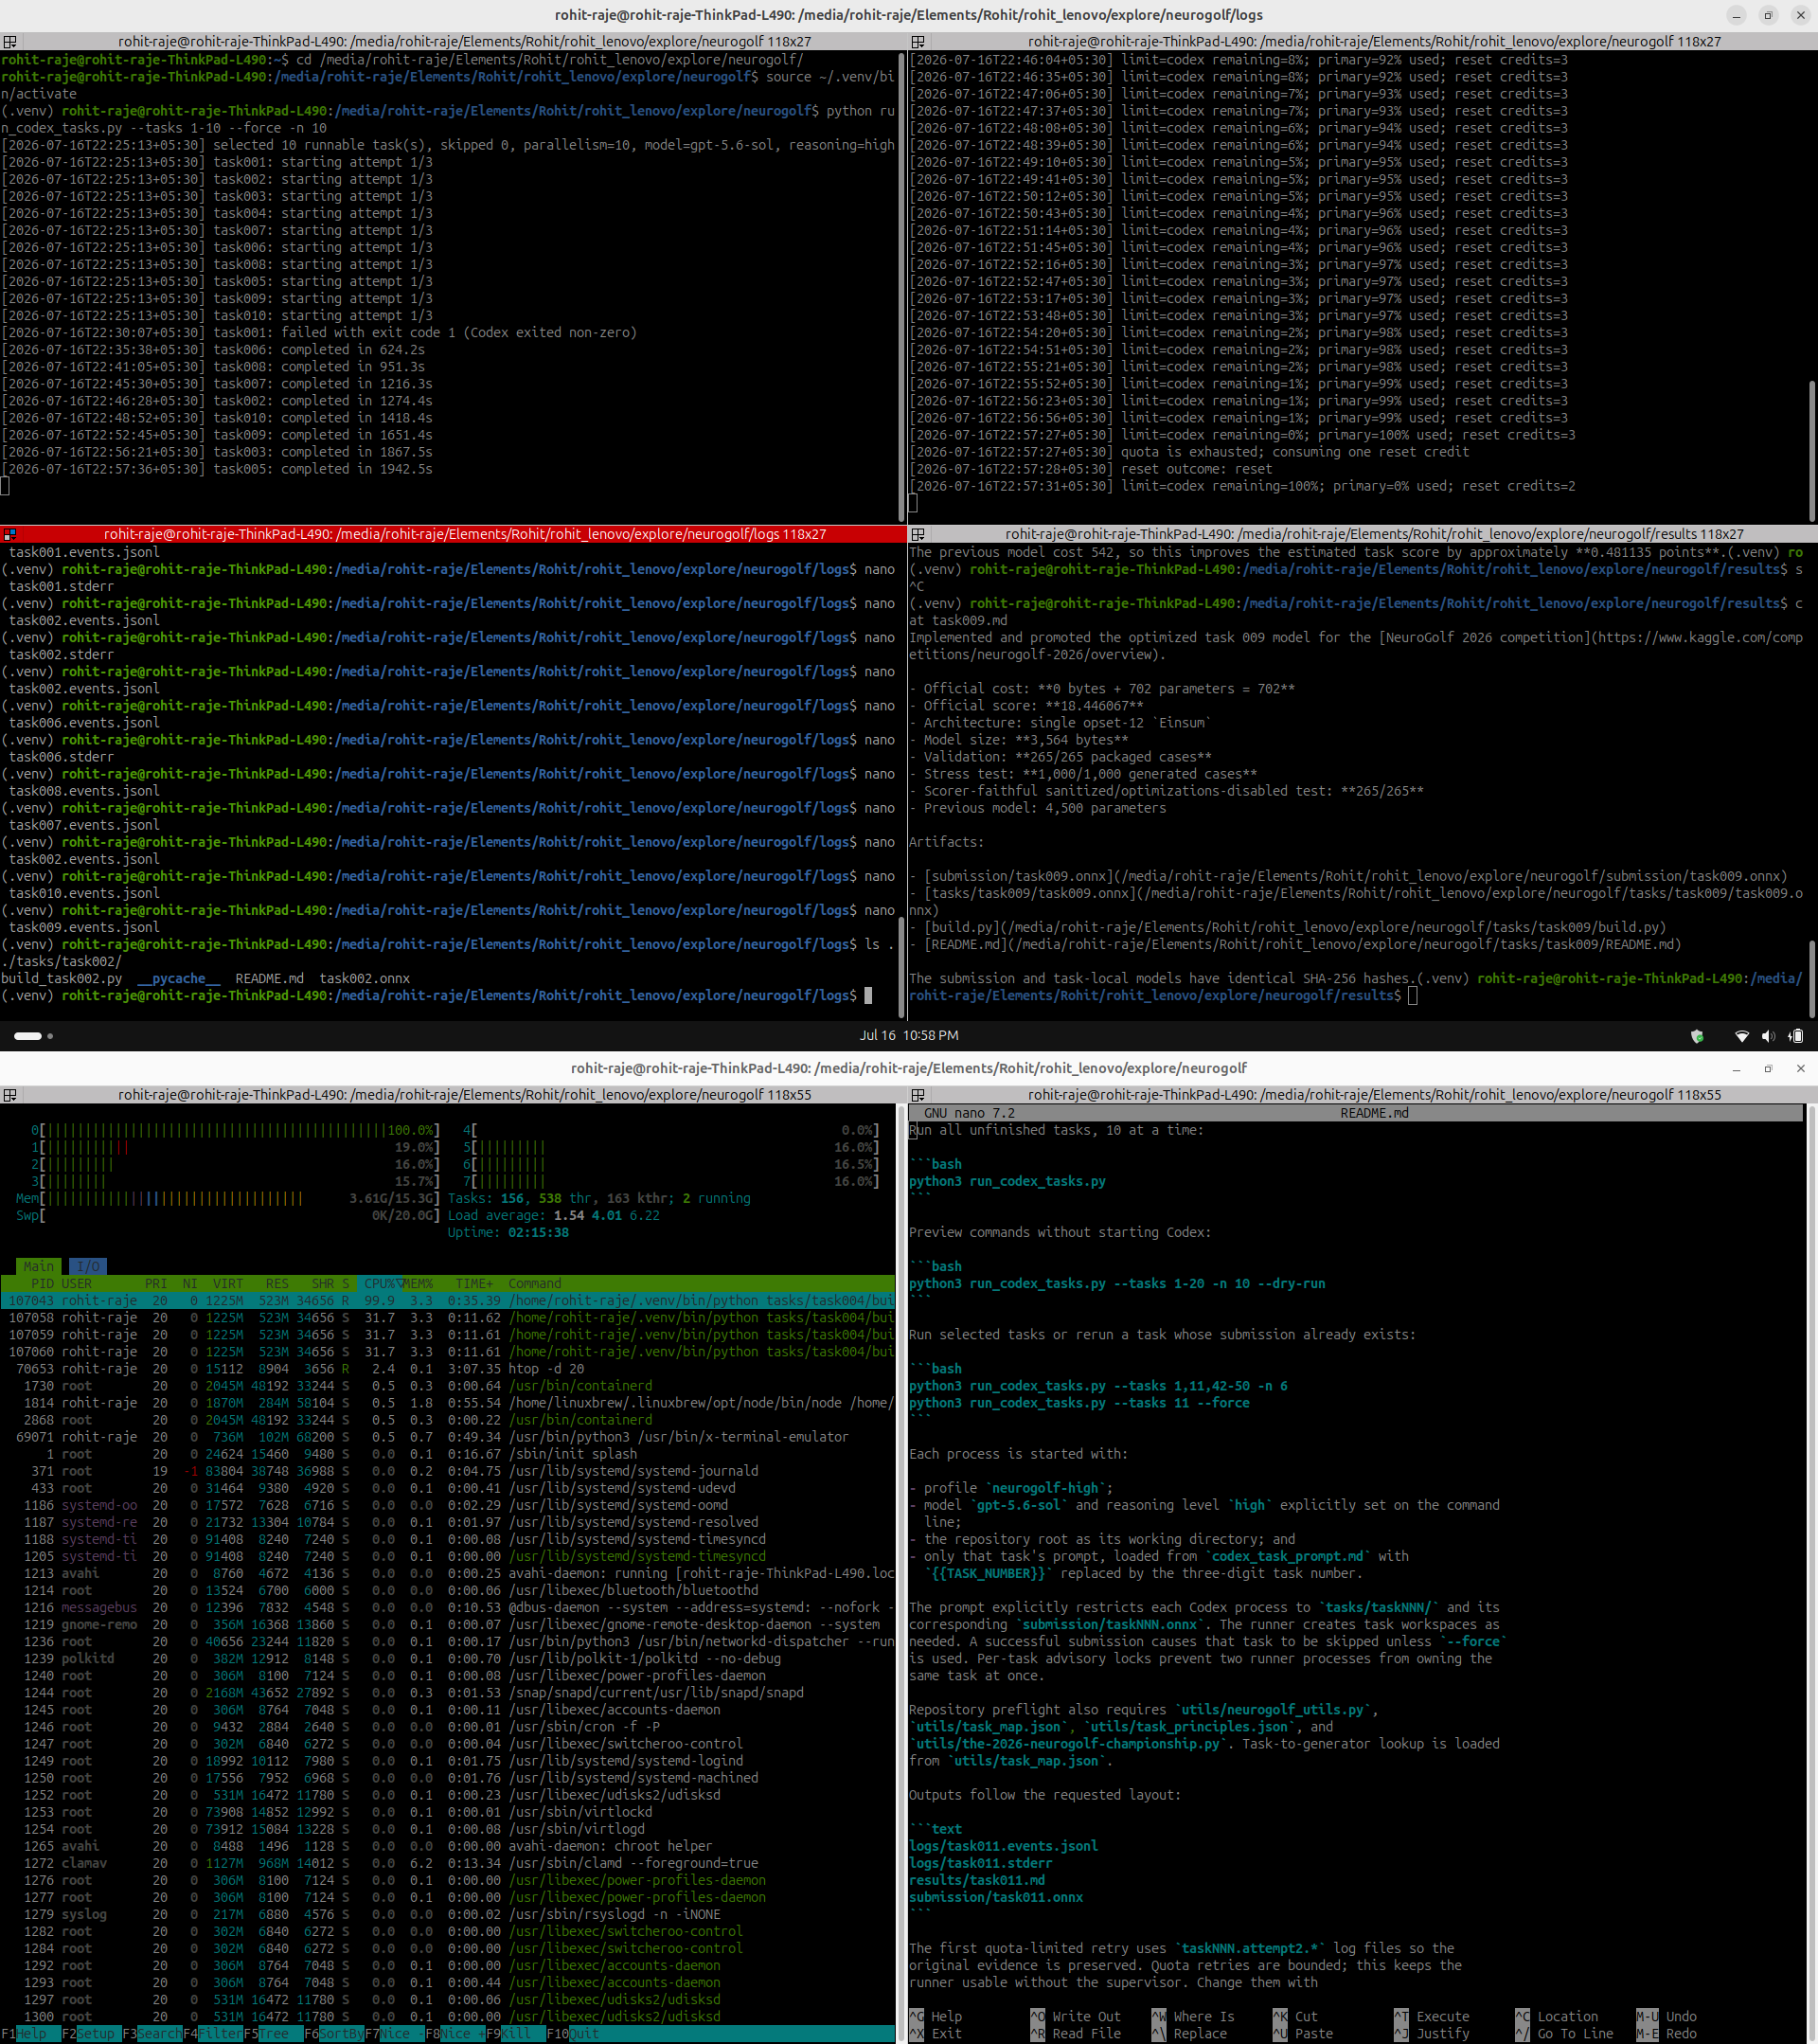Open the F6 SortBy menu in htop
1818x2044 pixels.
(x=334, y=2034)
